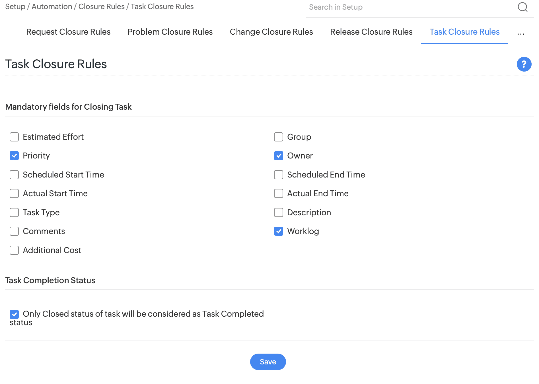The image size is (539, 384).
Task: Open the Problem Closure Rules tab
Action: [170, 32]
